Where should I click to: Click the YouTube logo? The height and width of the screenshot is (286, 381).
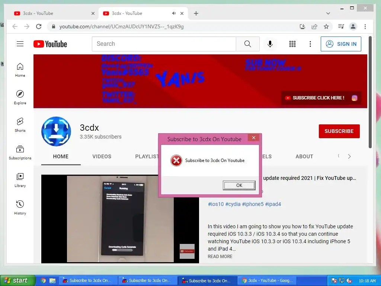tap(50, 44)
